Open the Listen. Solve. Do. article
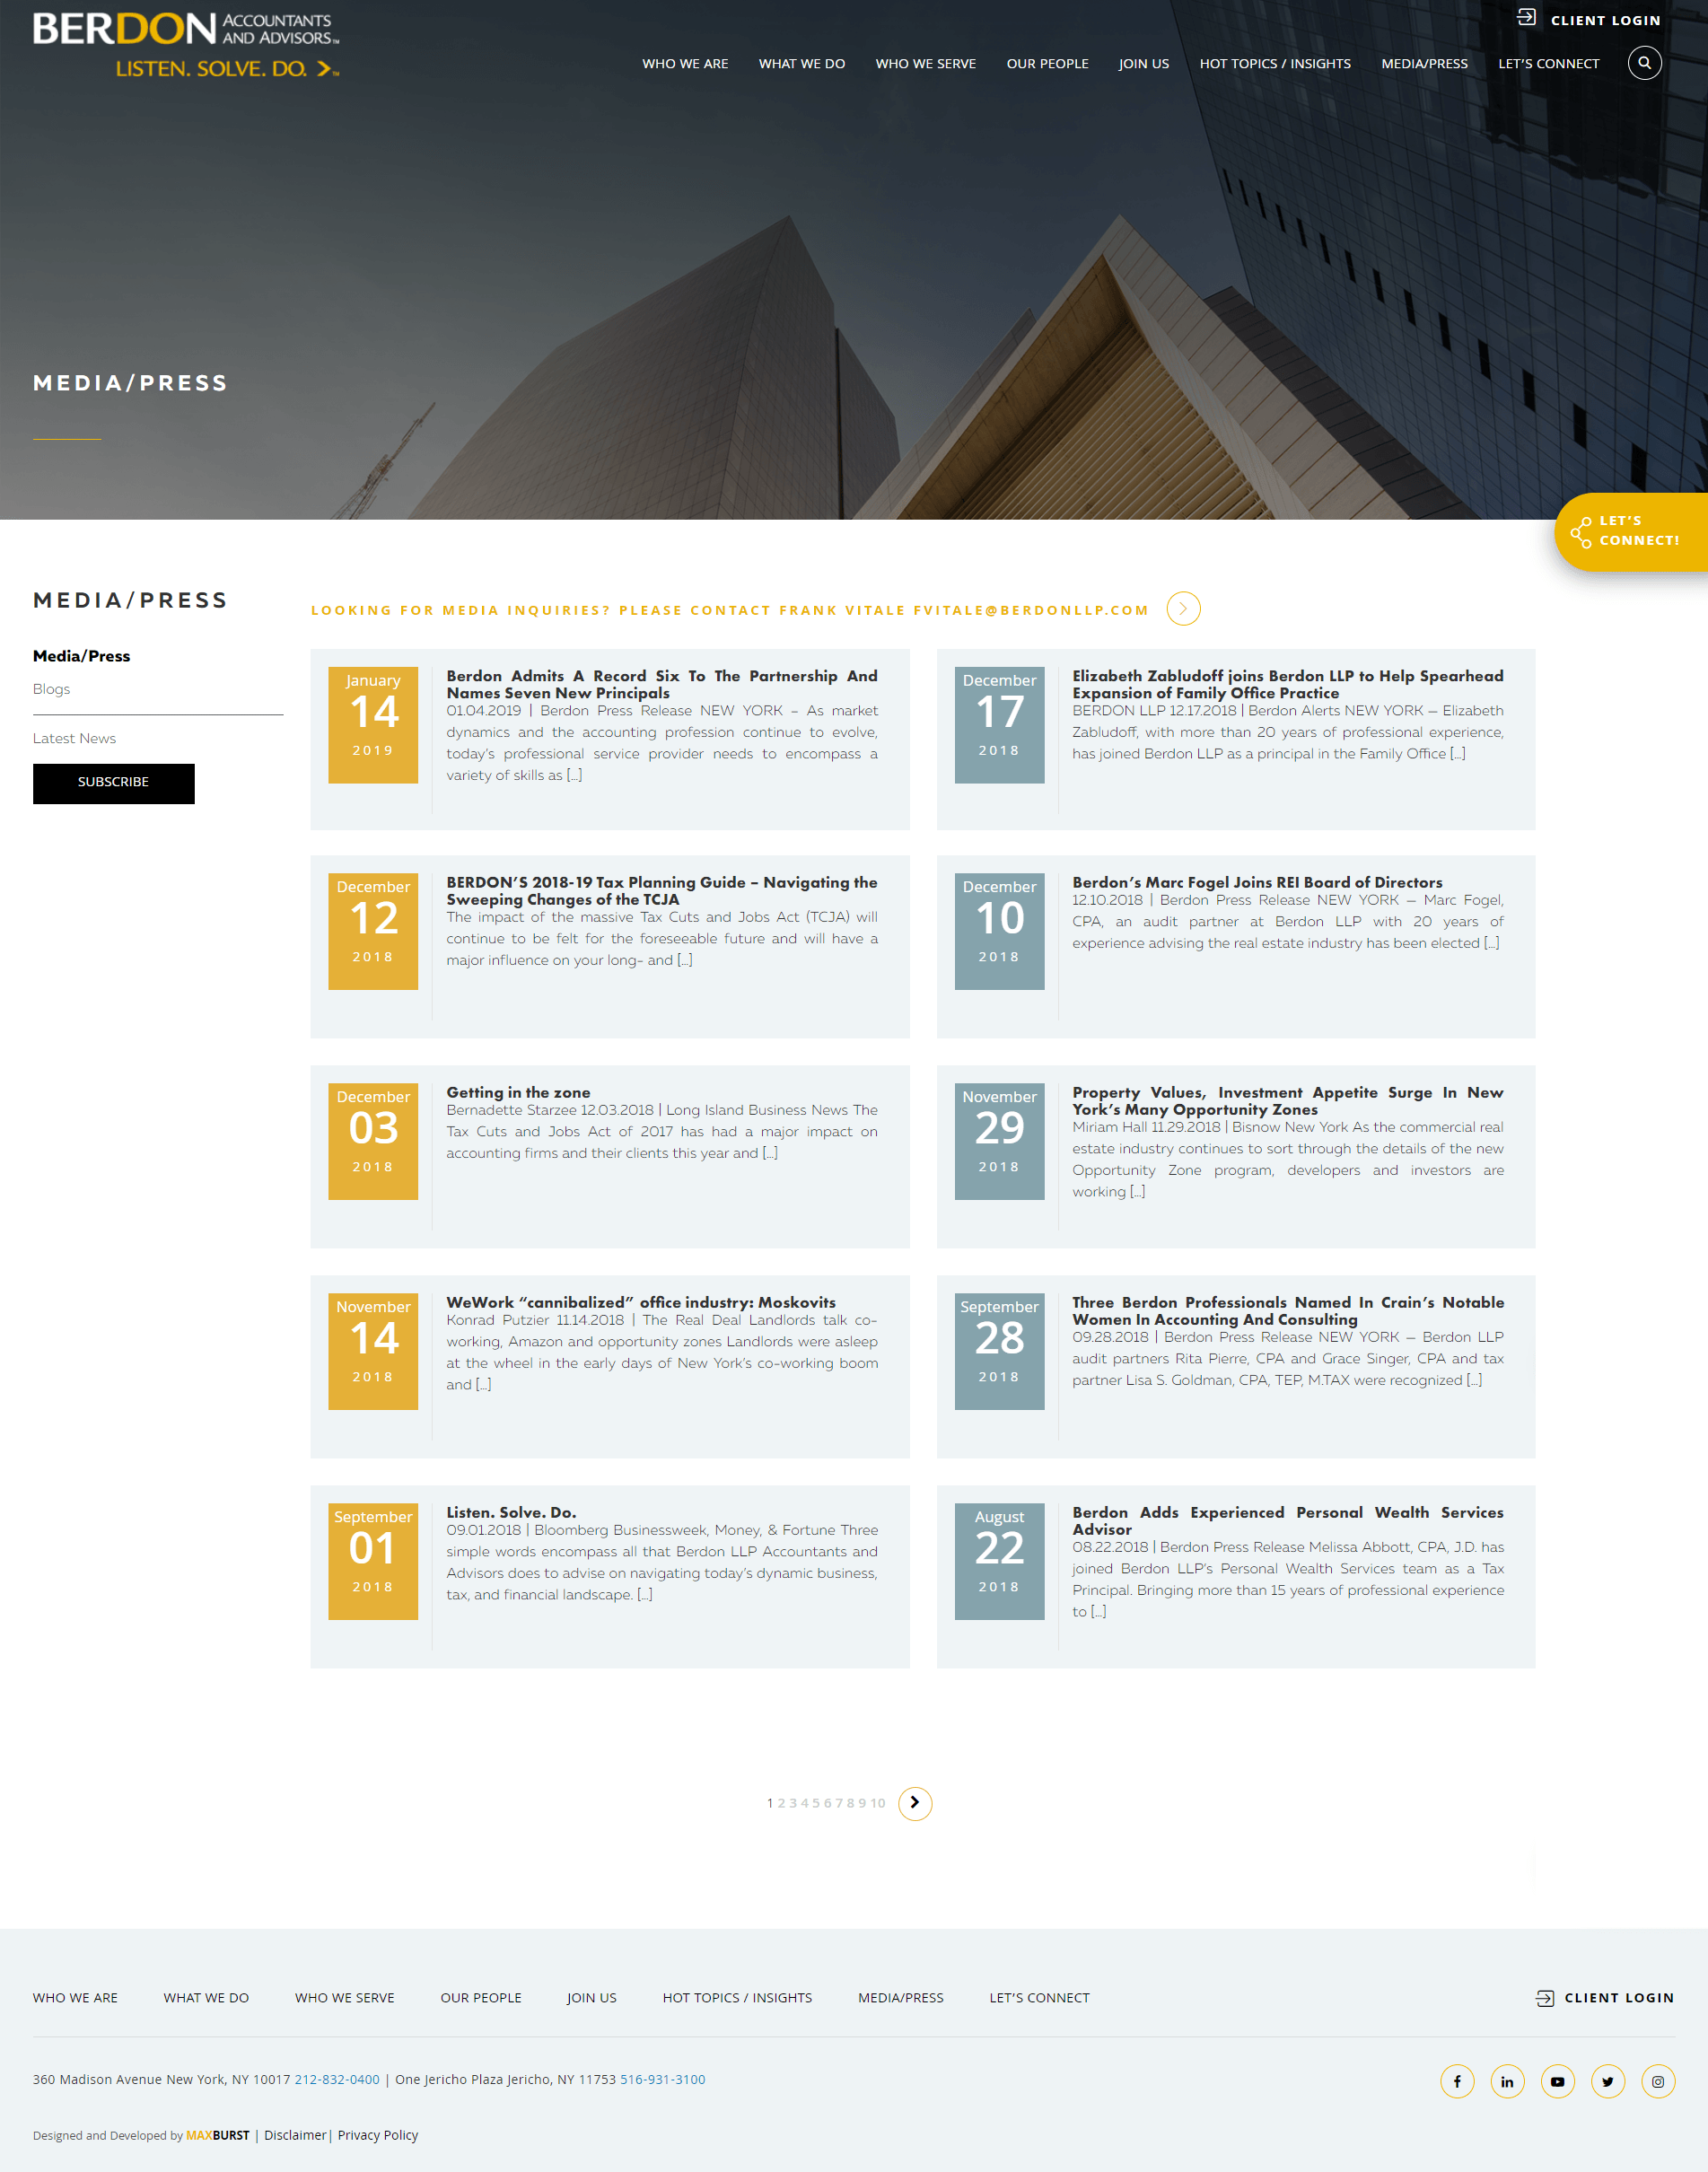The width and height of the screenshot is (1708, 2172). 511,1512
